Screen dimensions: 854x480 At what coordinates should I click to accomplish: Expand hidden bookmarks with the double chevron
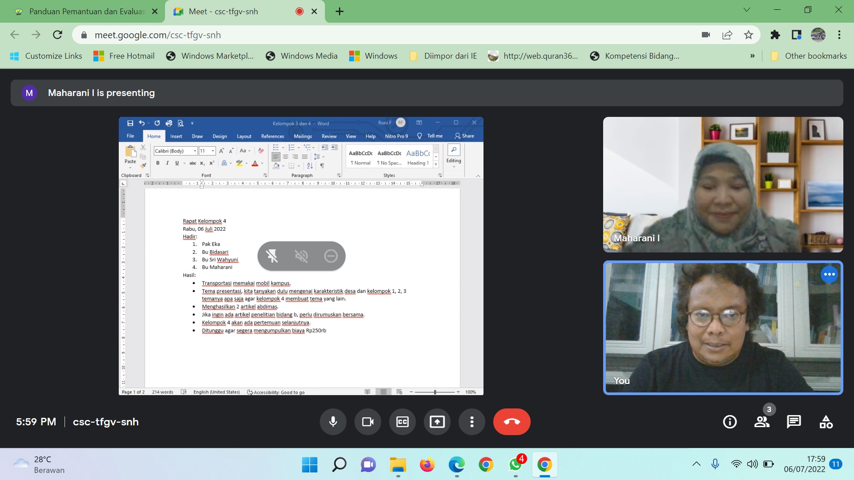pos(752,56)
